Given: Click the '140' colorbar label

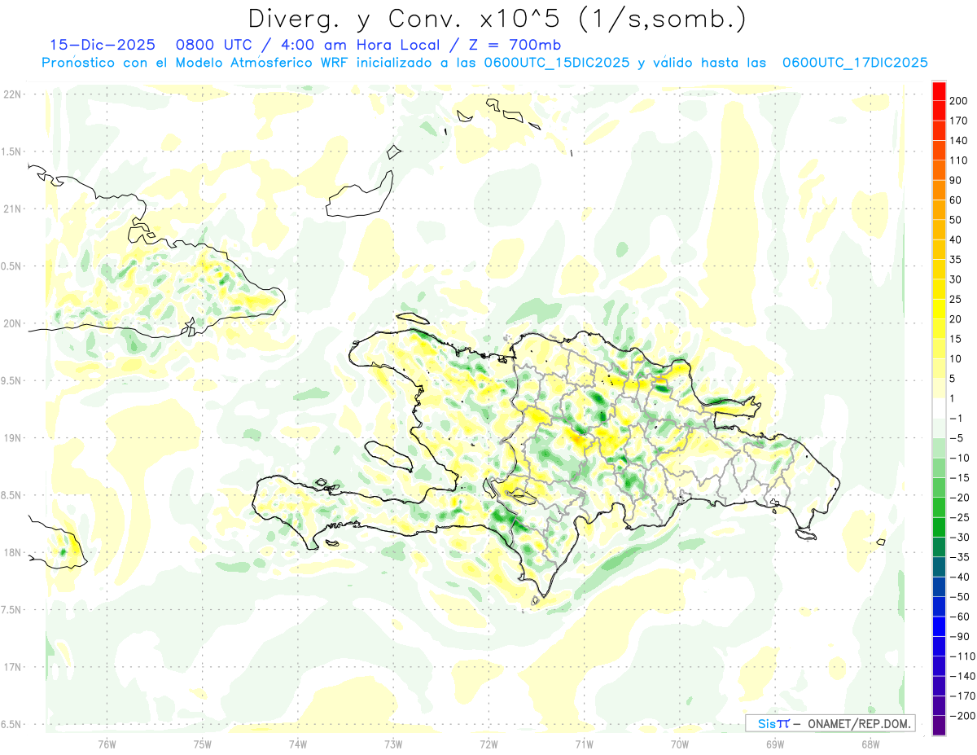Looking at the screenshot, I should tap(957, 140).
